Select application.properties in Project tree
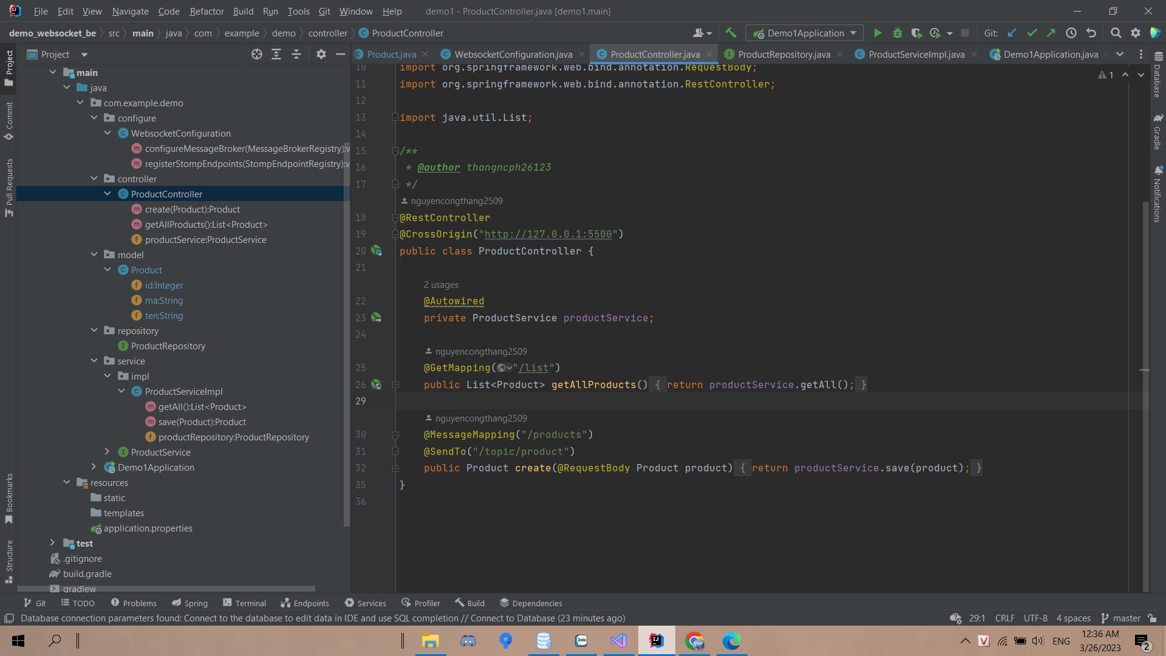Viewport: 1166px width, 656px height. [x=148, y=528]
